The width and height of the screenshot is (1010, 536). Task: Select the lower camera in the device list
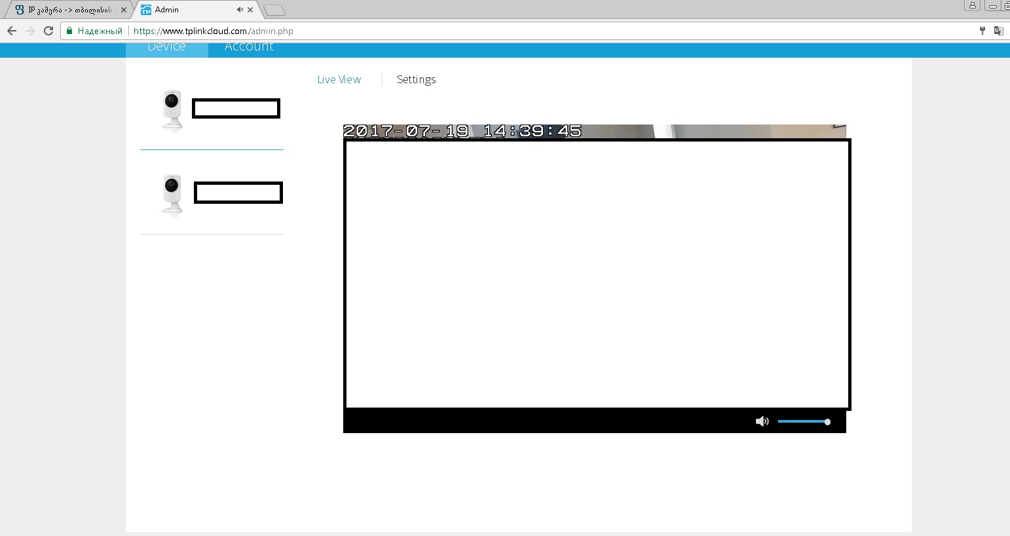(x=212, y=193)
